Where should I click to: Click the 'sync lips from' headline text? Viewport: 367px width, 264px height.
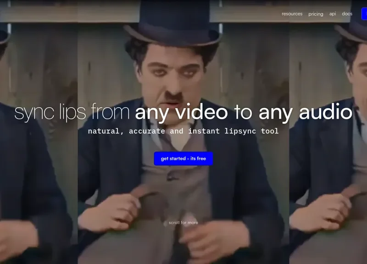coord(72,113)
